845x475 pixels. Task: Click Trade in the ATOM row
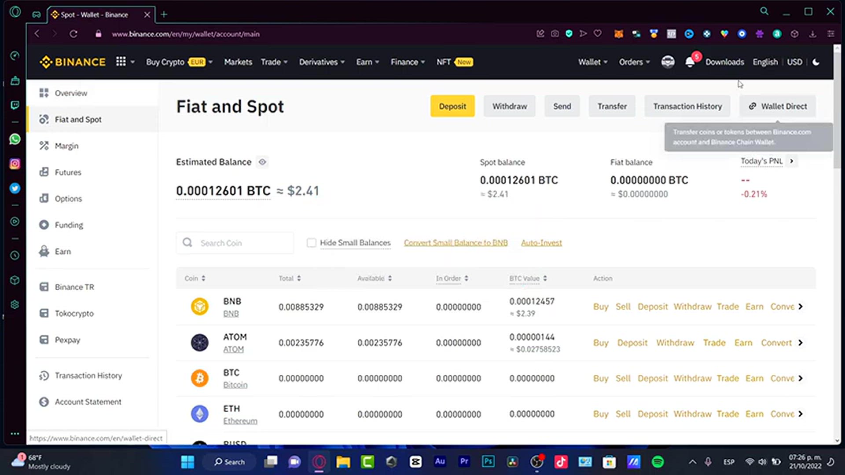coord(714,343)
